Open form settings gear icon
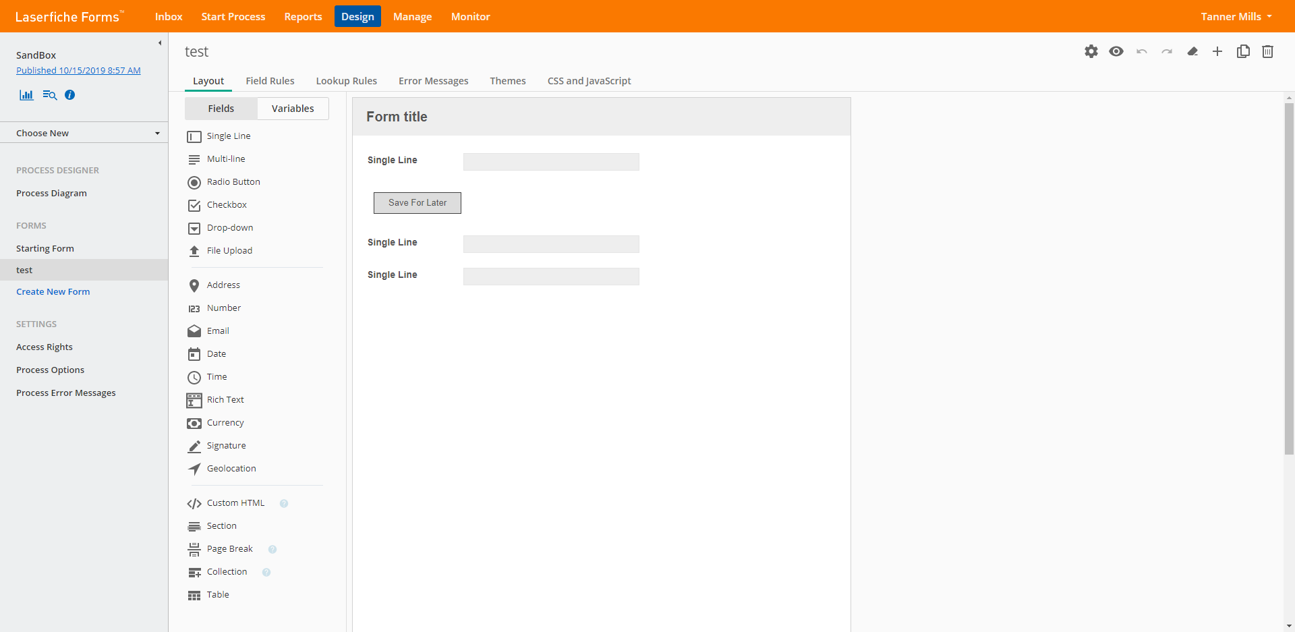This screenshot has height=632, width=1295. 1091,51
